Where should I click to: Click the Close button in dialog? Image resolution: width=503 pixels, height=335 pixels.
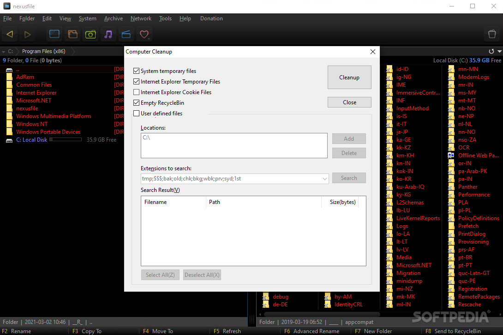(x=349, y=102)
